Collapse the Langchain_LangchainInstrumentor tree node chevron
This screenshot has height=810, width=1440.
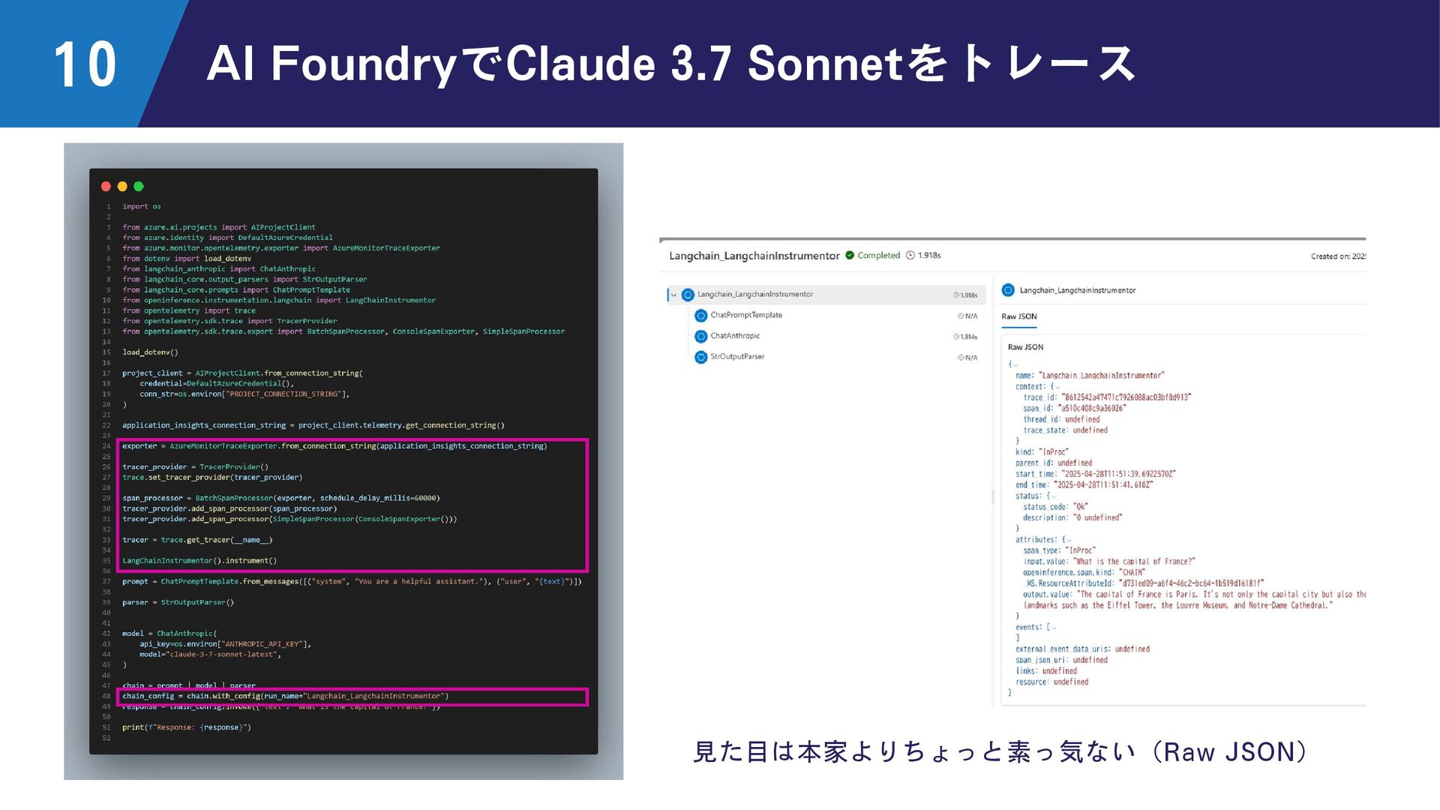coord(673,295)
